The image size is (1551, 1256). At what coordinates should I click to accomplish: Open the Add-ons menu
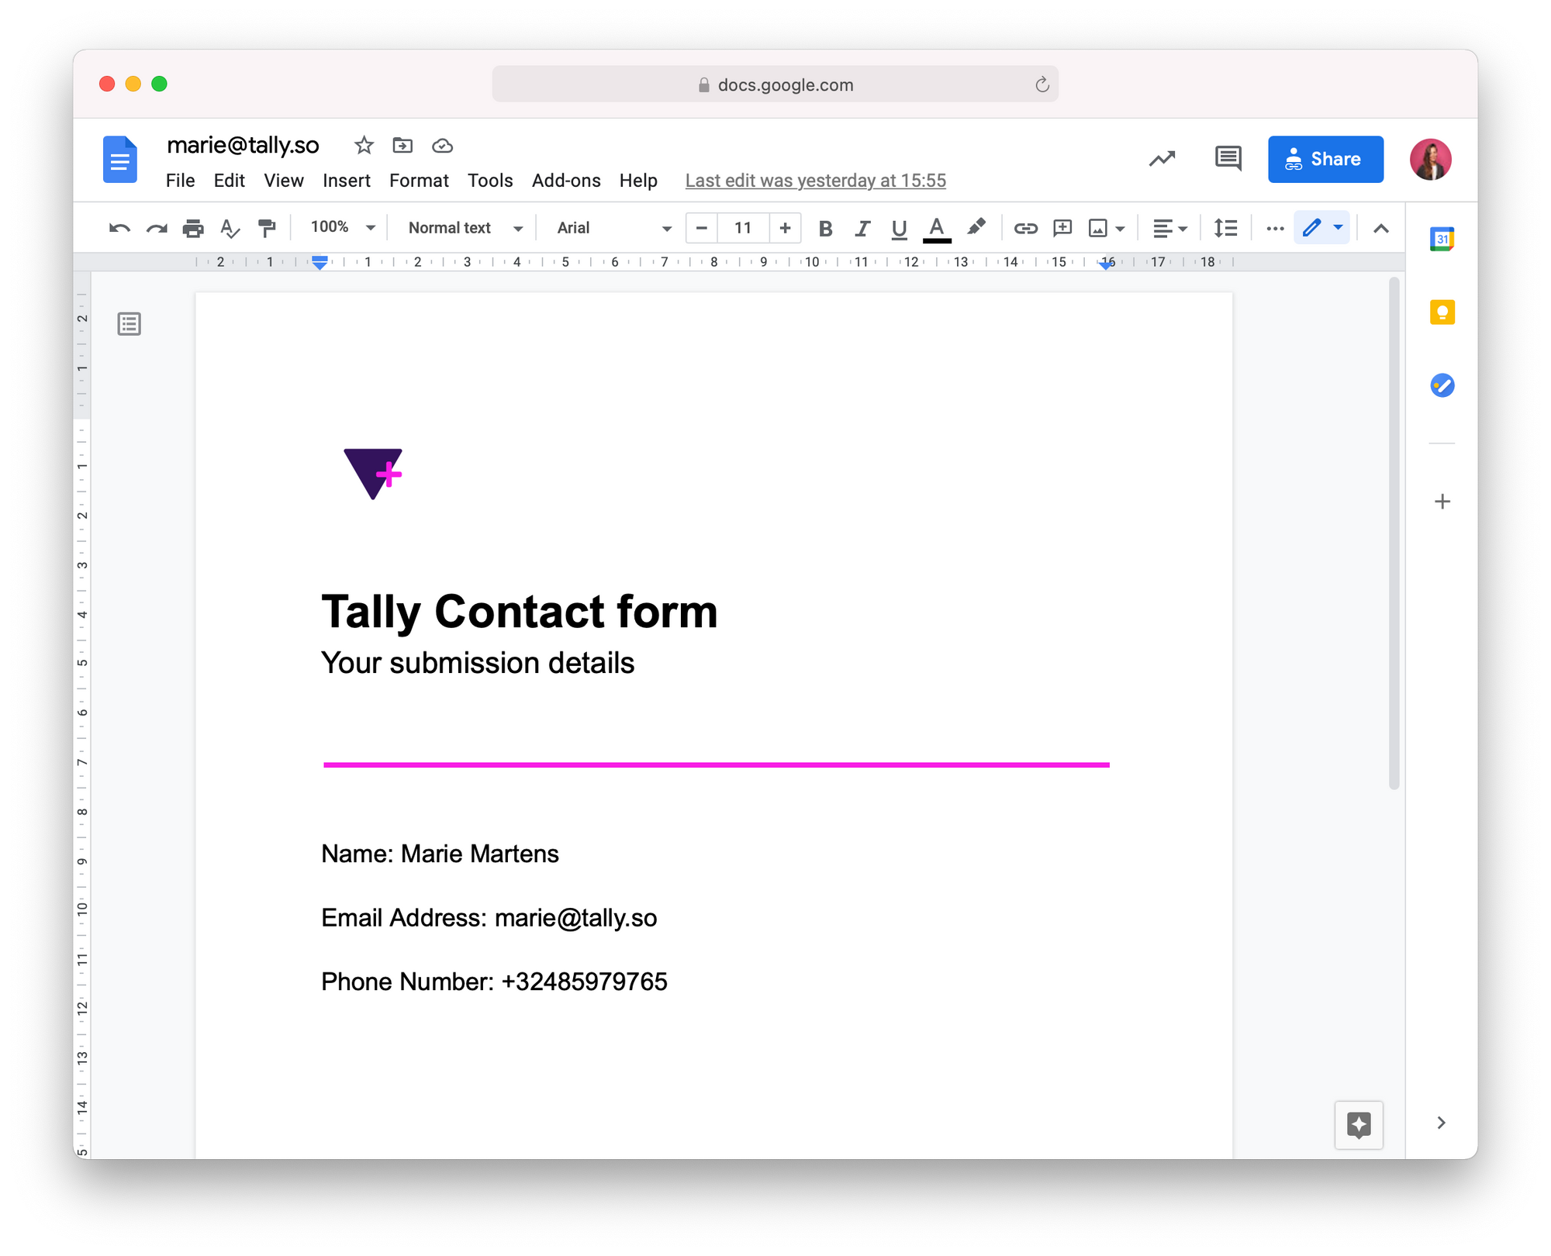pos(566,181)
